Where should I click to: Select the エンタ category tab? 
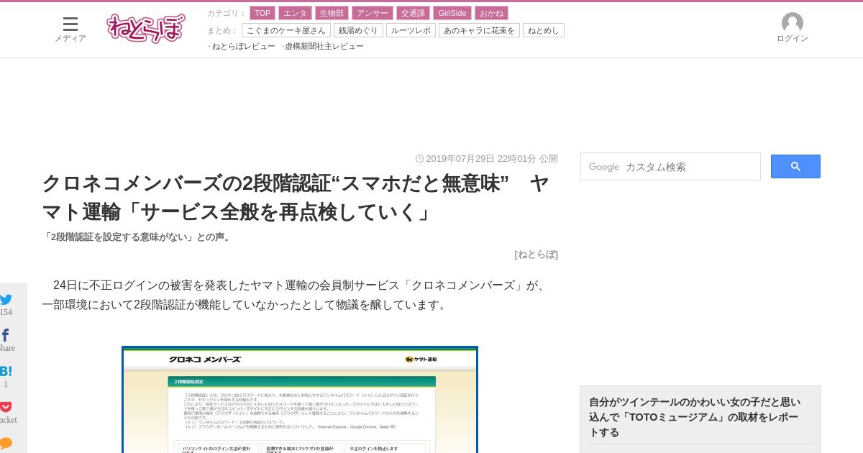295,13
